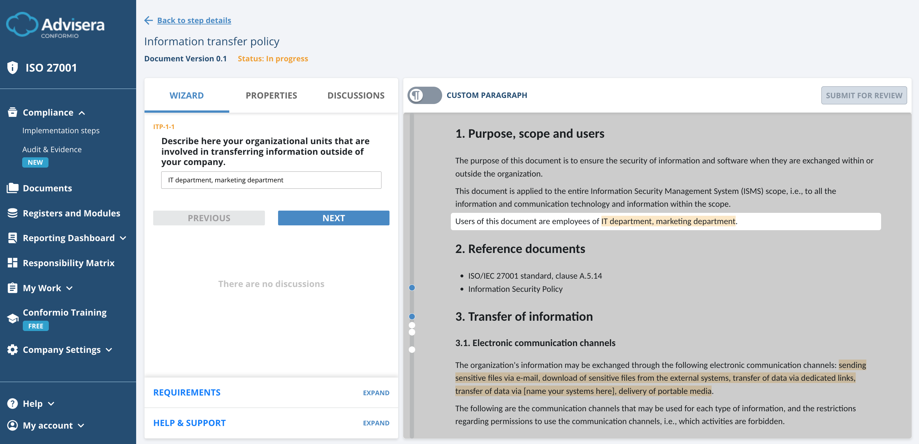
Task: Collapse the Compliance section chevron
Action: point(83,113)
